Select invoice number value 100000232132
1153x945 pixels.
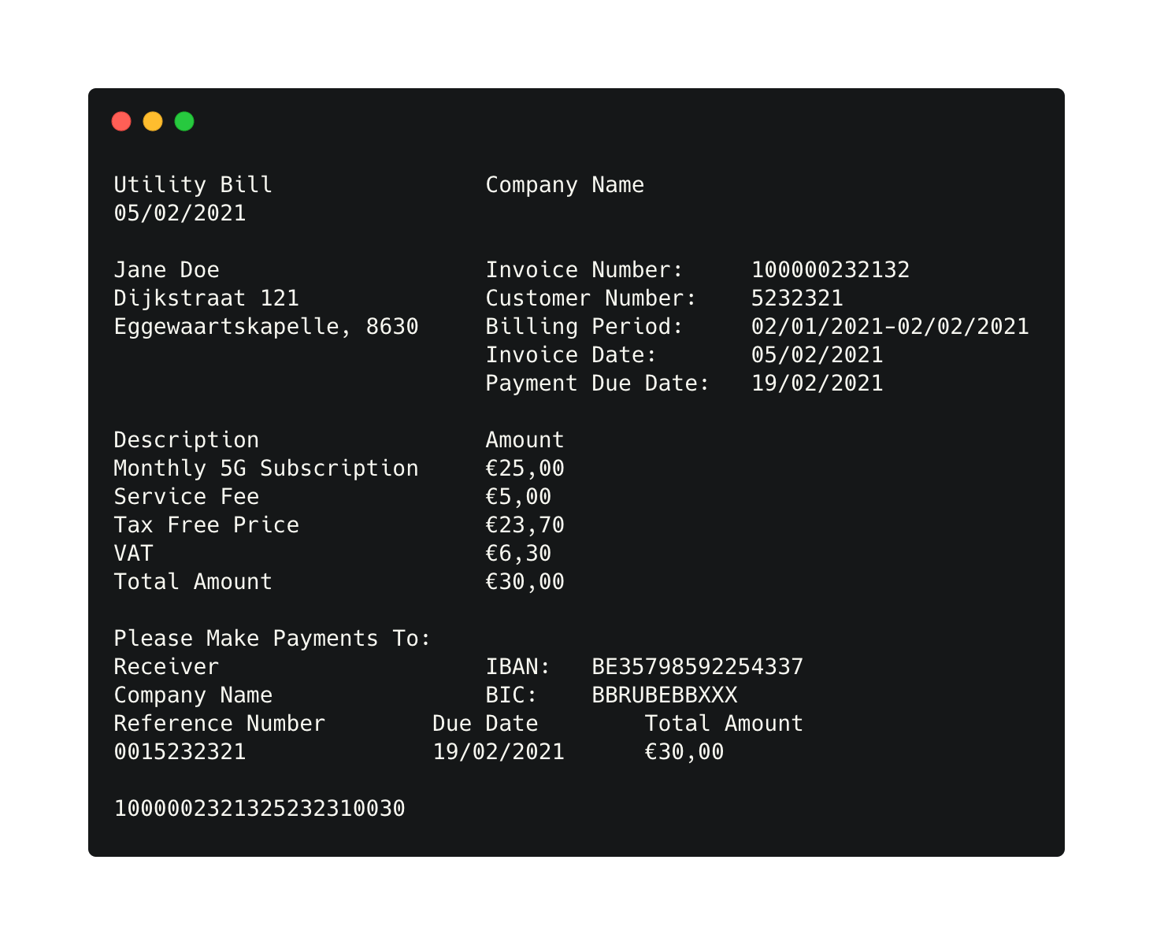pos(830,269)
